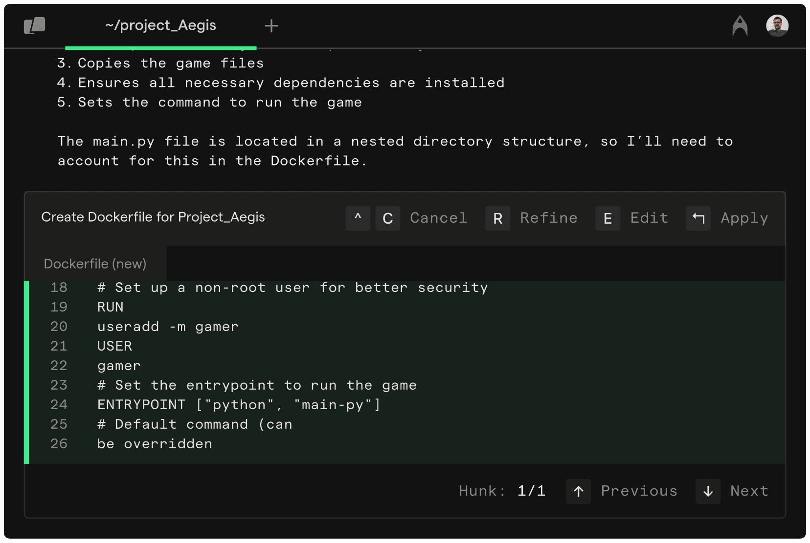Click the ENTRYPOINT line 24 in diff

[x=239, y=405]
